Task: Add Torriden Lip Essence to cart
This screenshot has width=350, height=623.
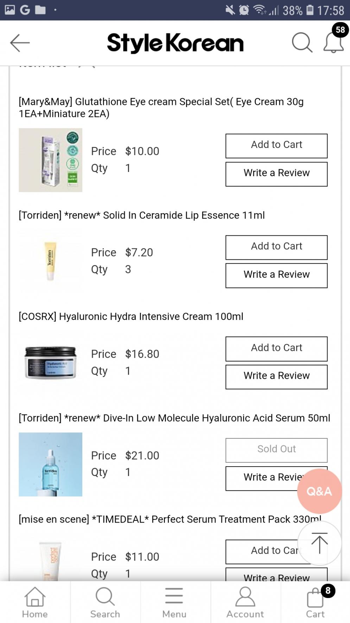Action: click(276, 247)
